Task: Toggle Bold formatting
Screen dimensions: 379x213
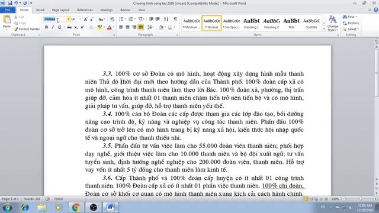Action: pyautogui.click(x=46, y=27)
